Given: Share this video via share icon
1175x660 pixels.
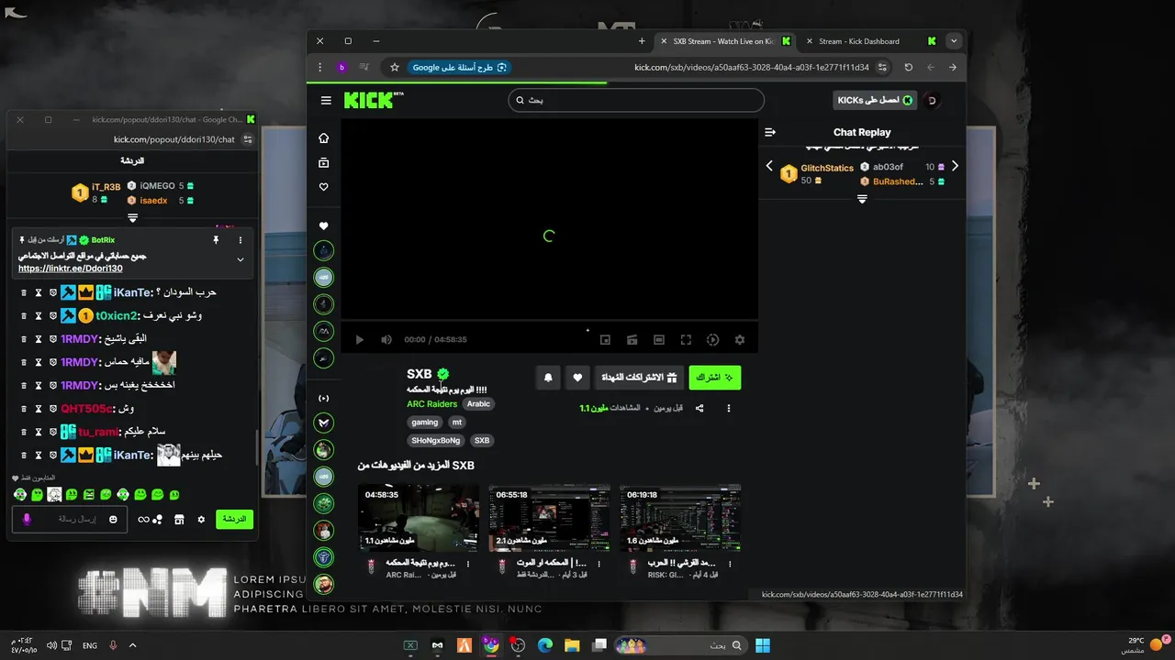Looking at the screenshot, I should click(x=699, y=408).
